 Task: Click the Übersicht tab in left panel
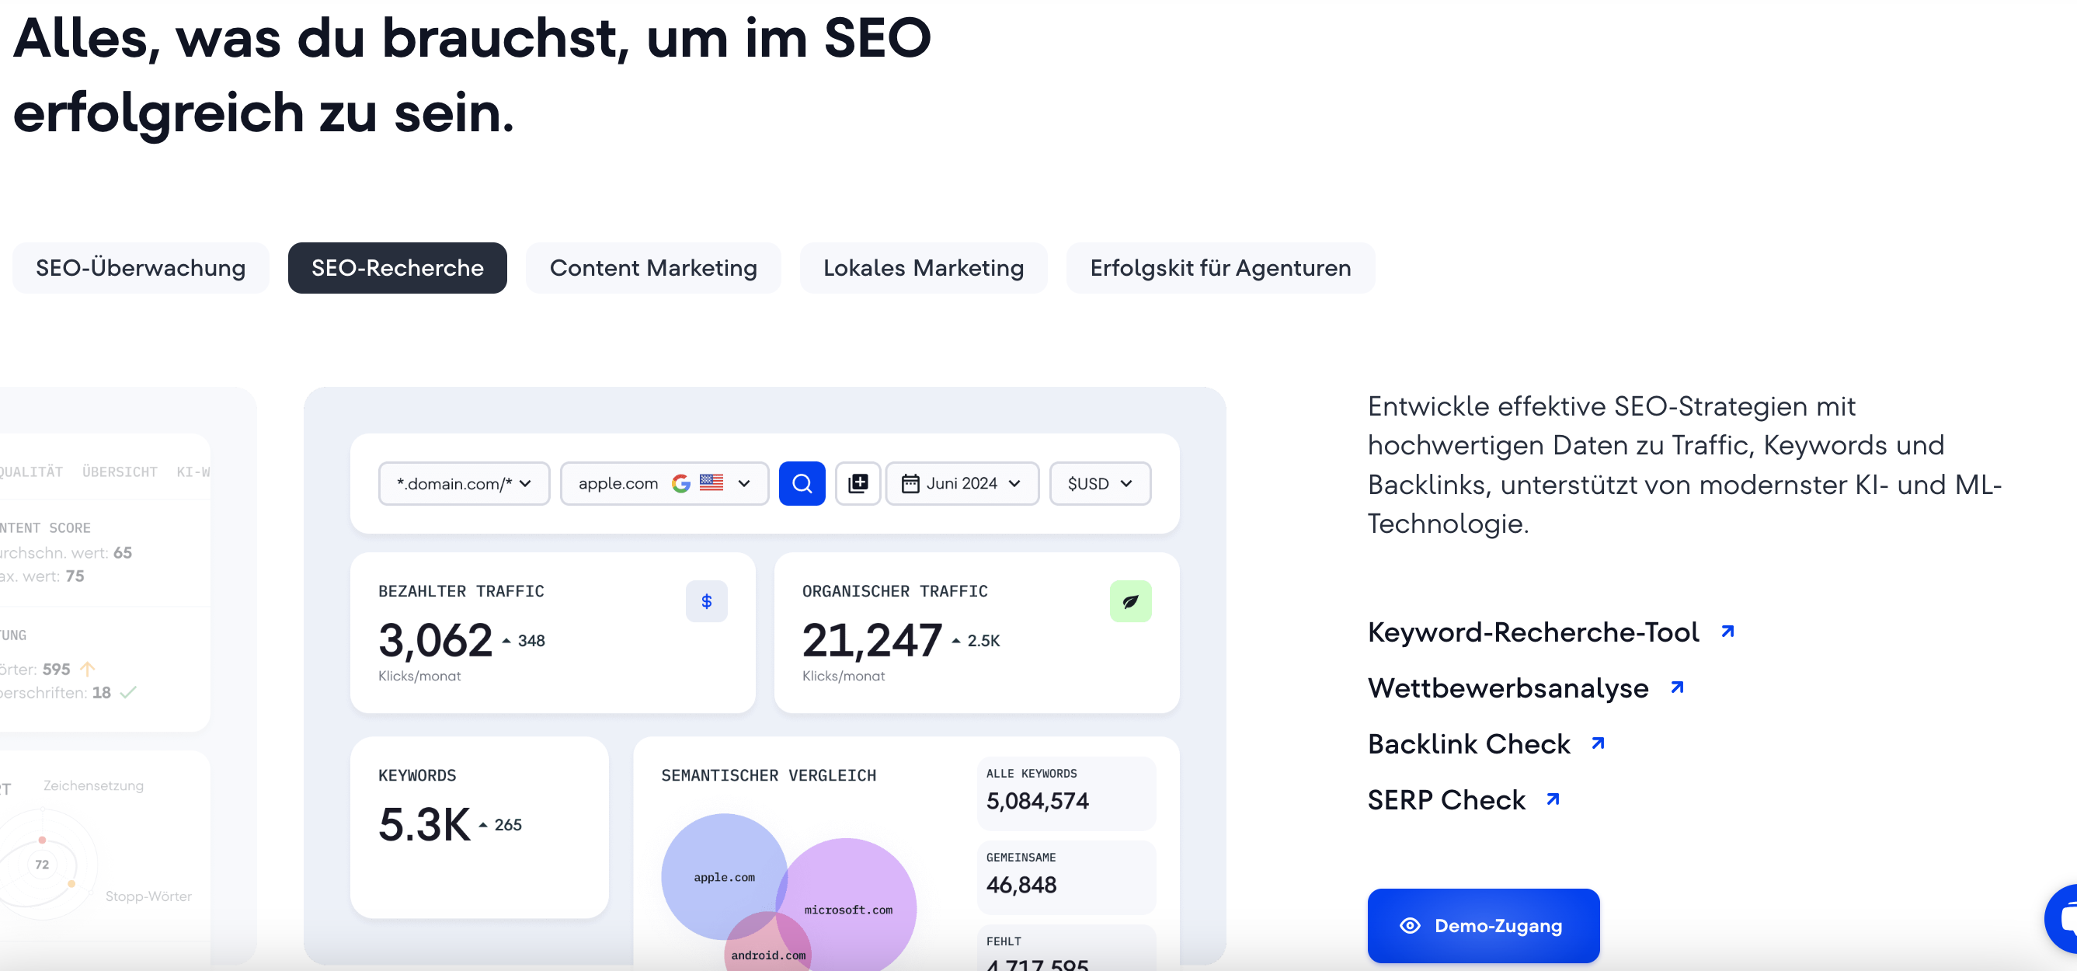click(x=120, y=472)
